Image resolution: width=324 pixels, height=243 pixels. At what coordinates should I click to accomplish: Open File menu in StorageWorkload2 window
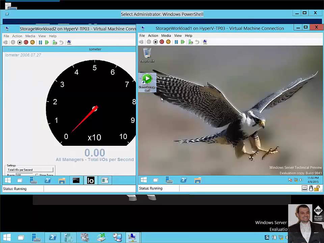tap(6, 36)
